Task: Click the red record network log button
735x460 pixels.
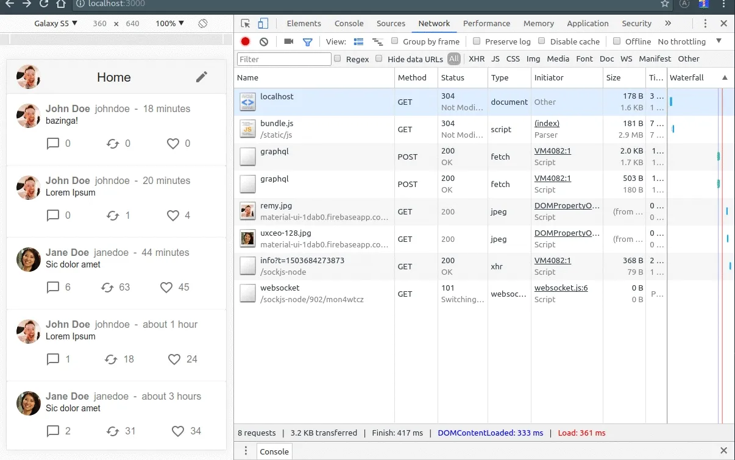Action: pyautogui.click(x=245, y=41)
